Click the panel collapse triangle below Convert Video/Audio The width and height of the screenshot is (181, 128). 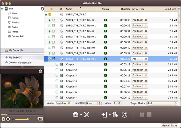[x=22, y=67]
